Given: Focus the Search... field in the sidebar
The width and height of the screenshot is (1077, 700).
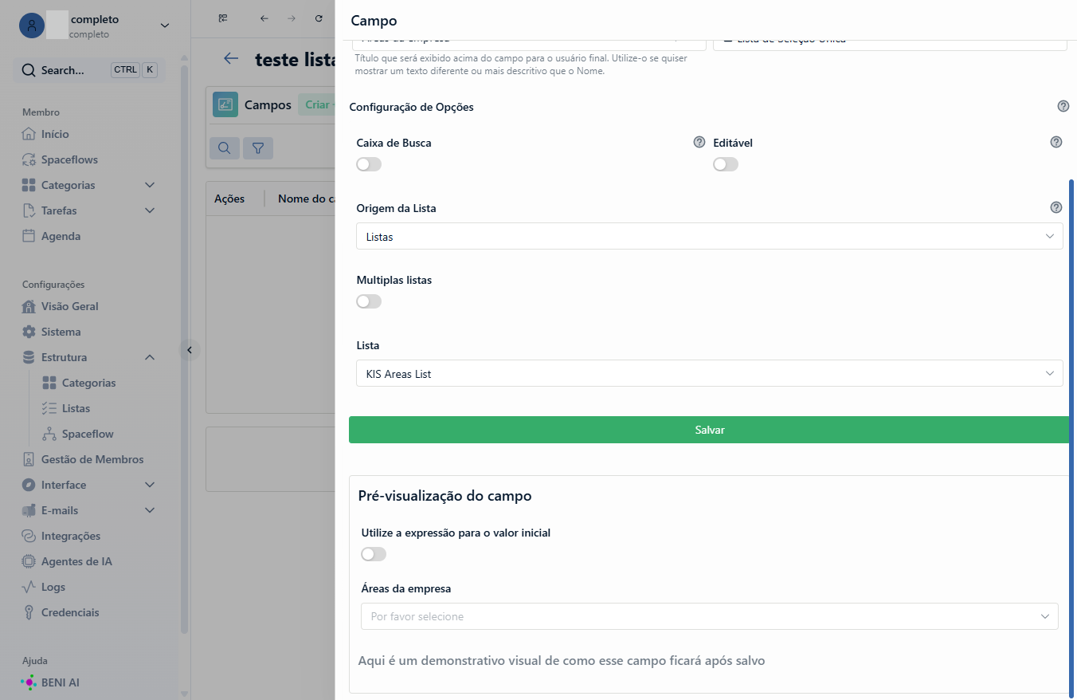Looking at the screenshot, I should point(89,70).
